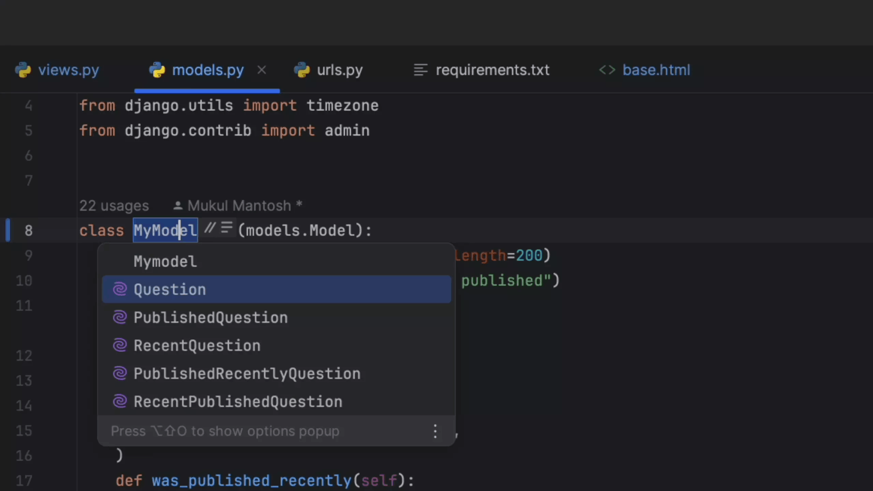Close the models.py tab
Viewport: 873px width, 491px height.
point(261,70)
